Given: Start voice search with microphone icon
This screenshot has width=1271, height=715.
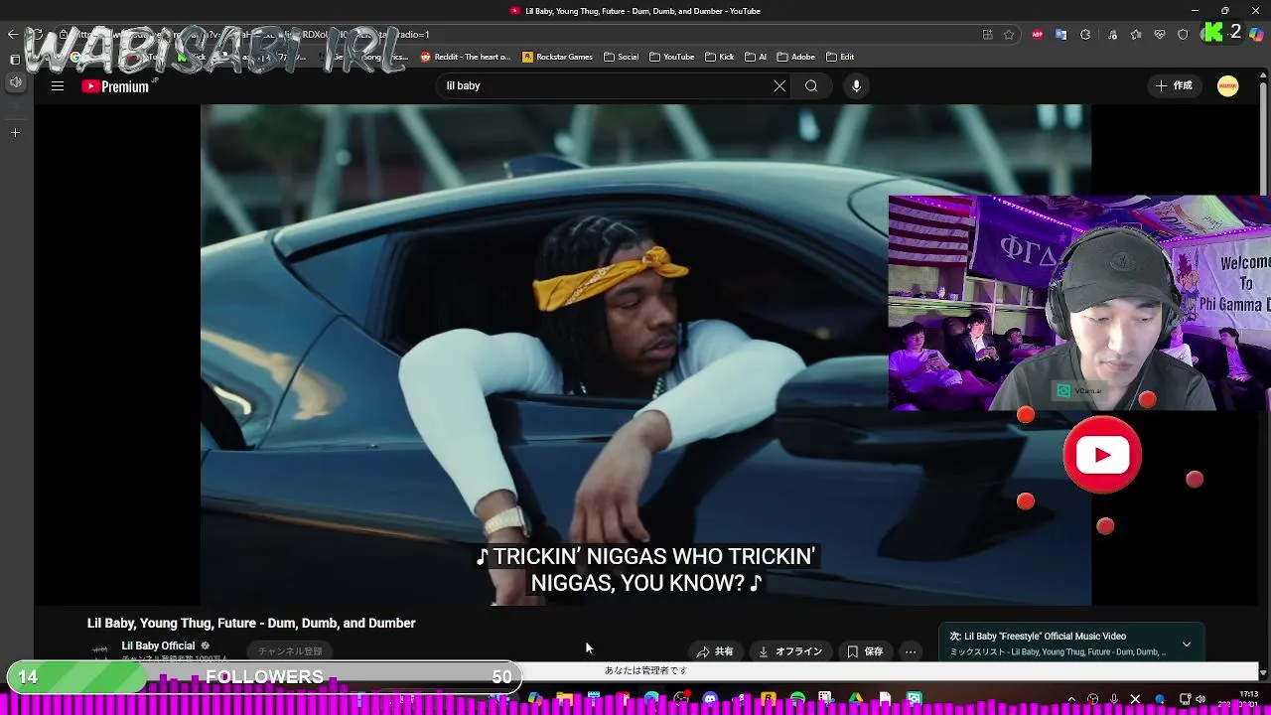Looking at the screenshot, I should [856, 86].
